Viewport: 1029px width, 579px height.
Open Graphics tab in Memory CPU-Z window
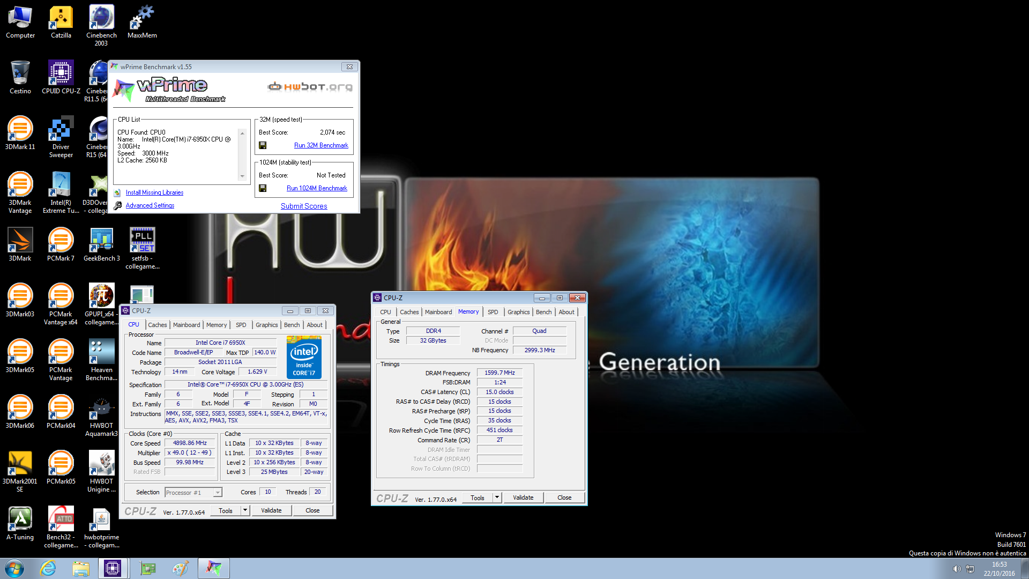pyautogui.click(x=518, y=312)
